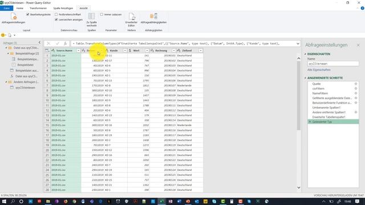Image resolution: width=365 pixels, height=205 pixels.
Task: Open Rechnung column filter dropdown
Action: 173,51
